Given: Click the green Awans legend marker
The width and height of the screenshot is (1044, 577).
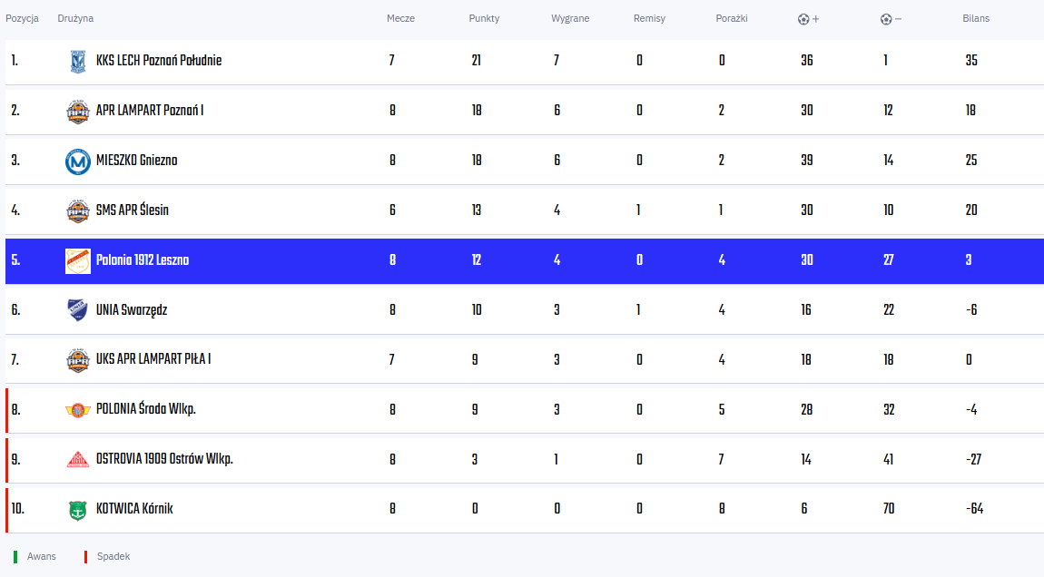Looking at the screenshot, I should [15, 557].
